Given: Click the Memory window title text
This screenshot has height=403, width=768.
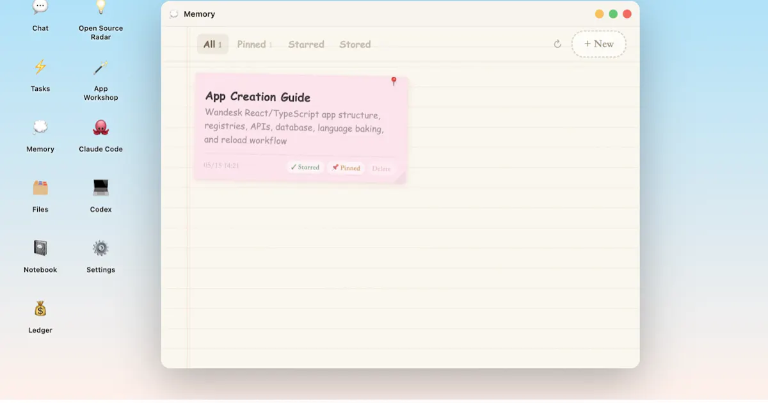Looking at the screenshot, I should [199, 14].
